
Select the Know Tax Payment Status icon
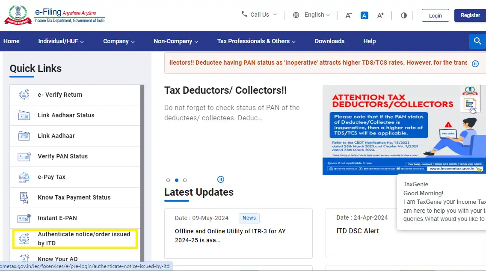pyautogui.click(x=24, y=197)
